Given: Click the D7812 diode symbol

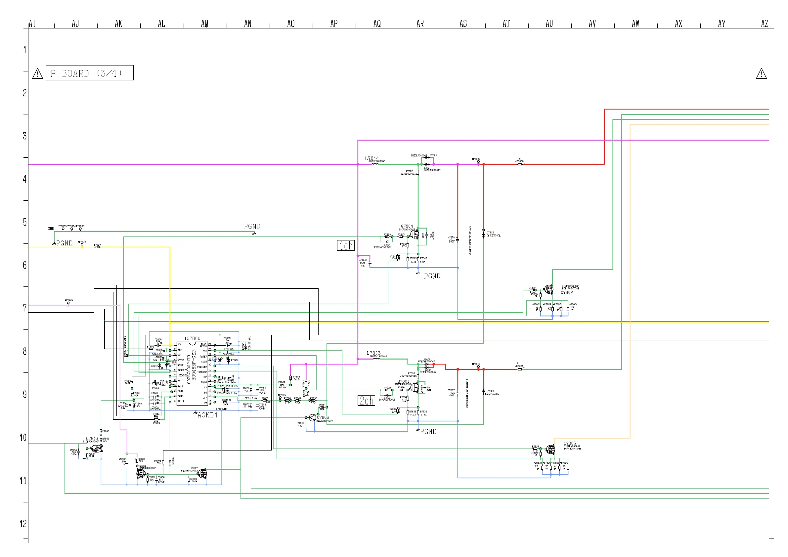Looking at the screenshot, I should click(484, 236).
